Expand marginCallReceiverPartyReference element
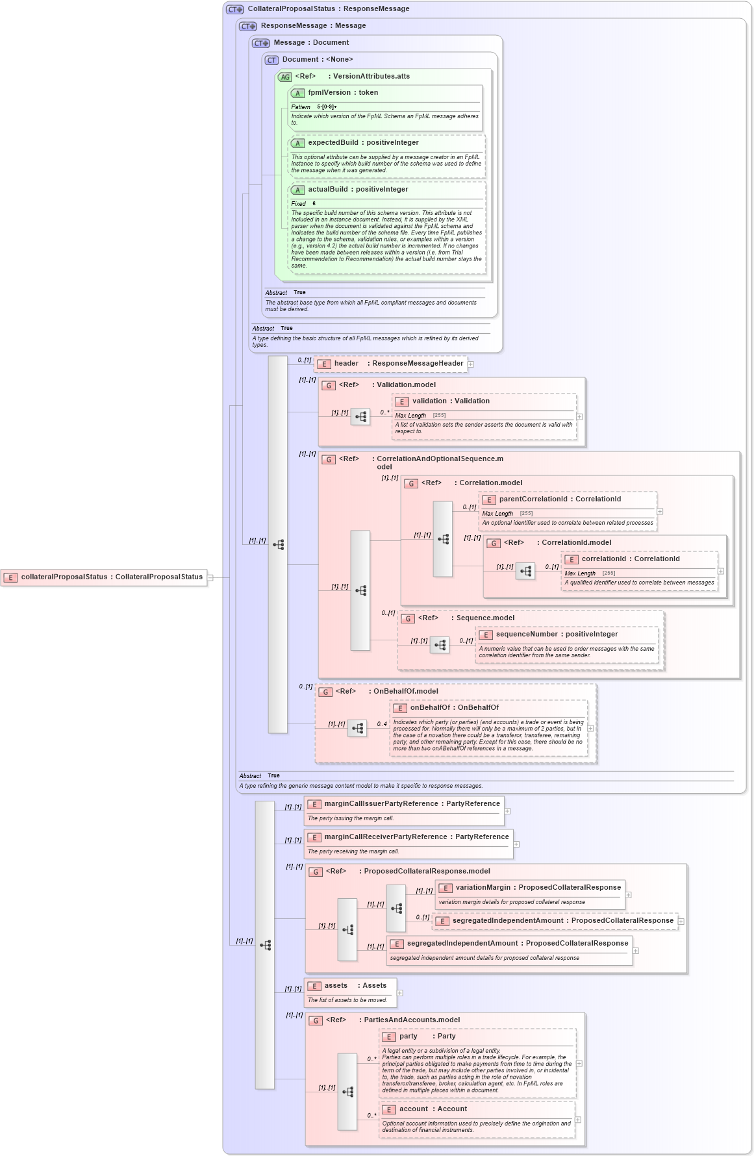 517,844
